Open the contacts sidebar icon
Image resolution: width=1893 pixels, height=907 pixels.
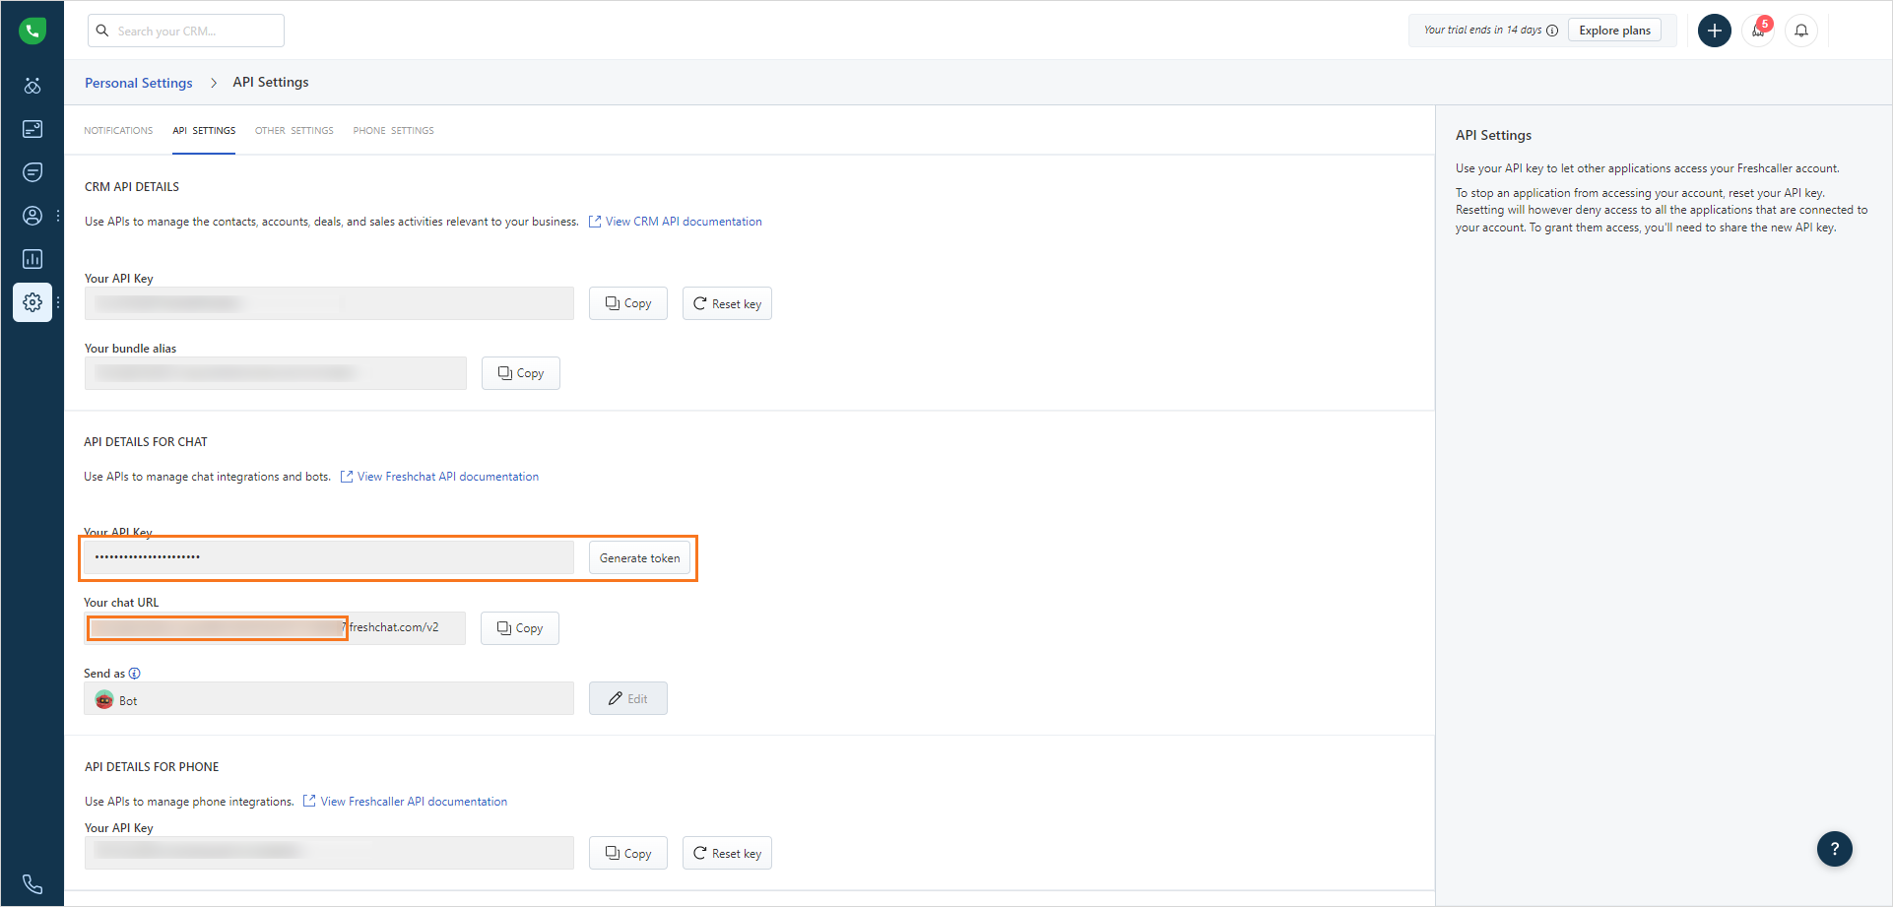point(33,216)
